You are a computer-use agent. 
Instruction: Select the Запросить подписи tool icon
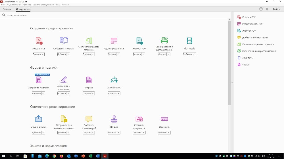click(x=39, y=80)
